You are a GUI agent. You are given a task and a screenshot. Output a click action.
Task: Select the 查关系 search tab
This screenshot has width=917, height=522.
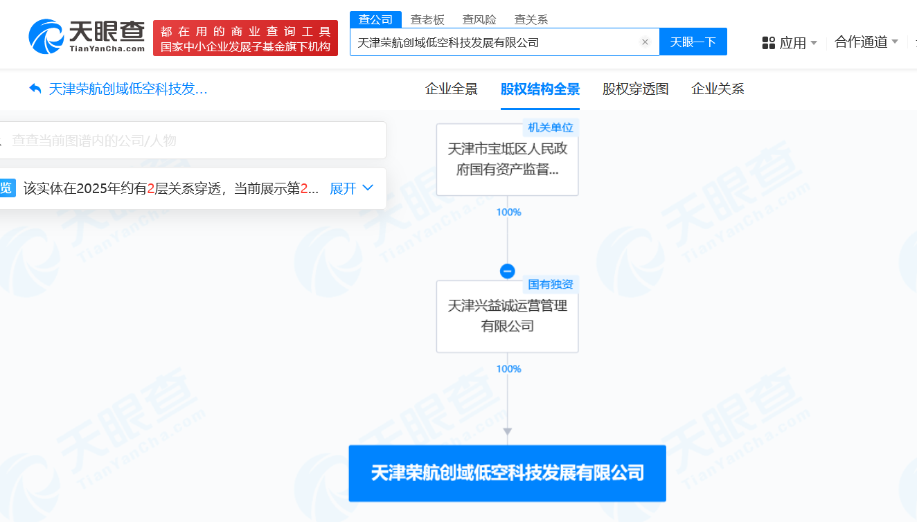pyautogui.click(x=531, y=19)
